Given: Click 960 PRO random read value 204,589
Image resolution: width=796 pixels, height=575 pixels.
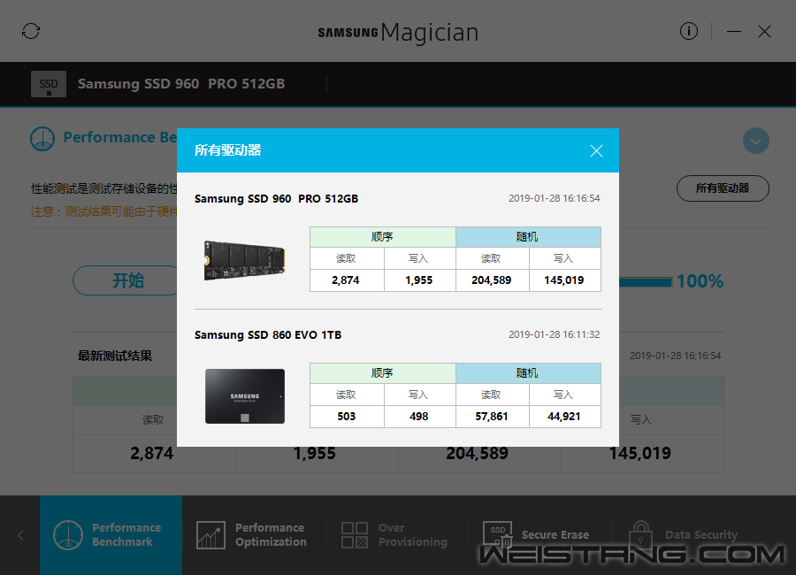Looking at the screenshot, I should pyautogui.click(x=492, y=280).
